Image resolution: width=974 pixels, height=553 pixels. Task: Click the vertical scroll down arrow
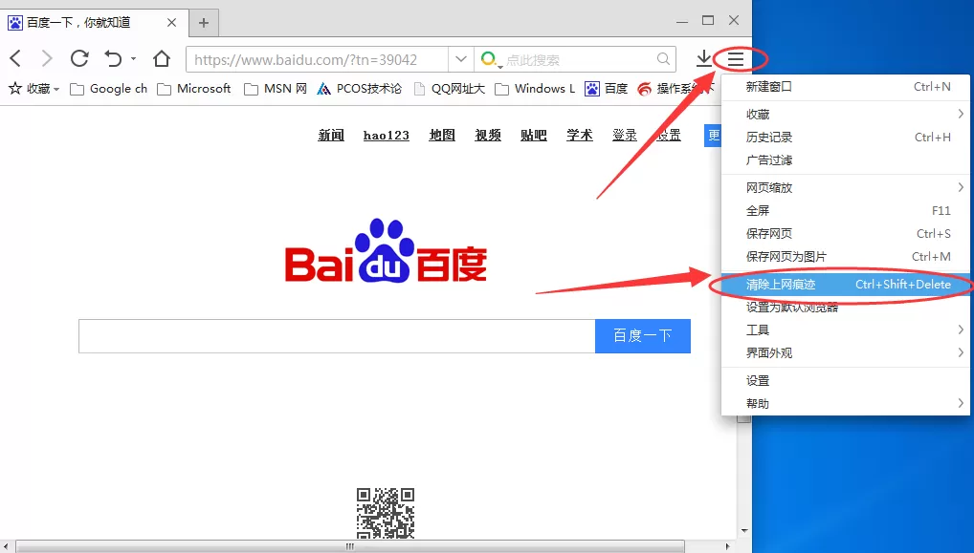744,531
